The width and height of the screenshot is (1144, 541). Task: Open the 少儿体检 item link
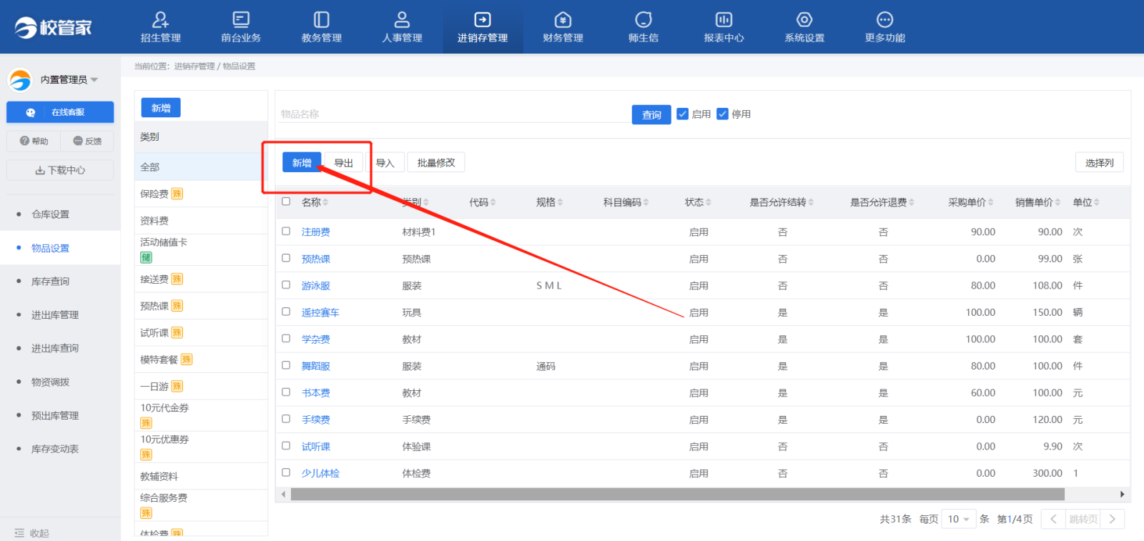click(x=320, y=473)
